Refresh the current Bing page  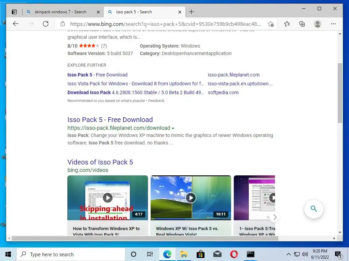tap(46, 24)
